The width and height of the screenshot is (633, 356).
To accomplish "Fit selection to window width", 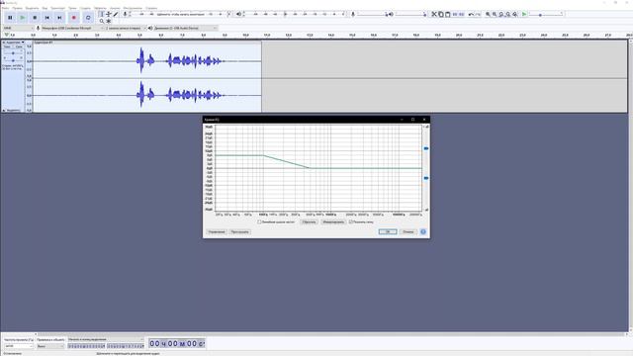I will 501,14.
